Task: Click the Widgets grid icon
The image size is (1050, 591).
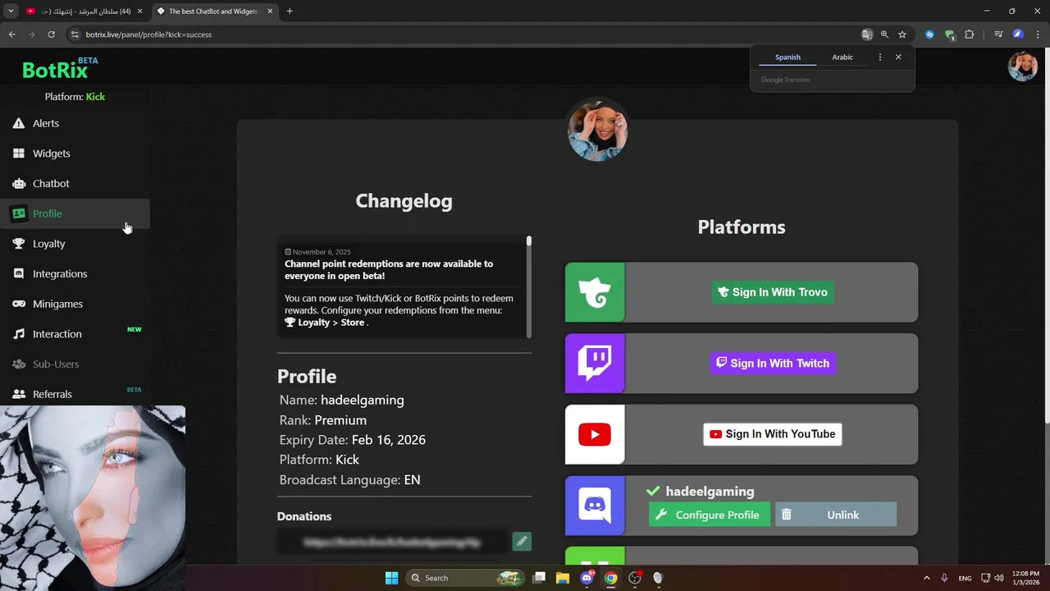Action: tap(19, 153)
